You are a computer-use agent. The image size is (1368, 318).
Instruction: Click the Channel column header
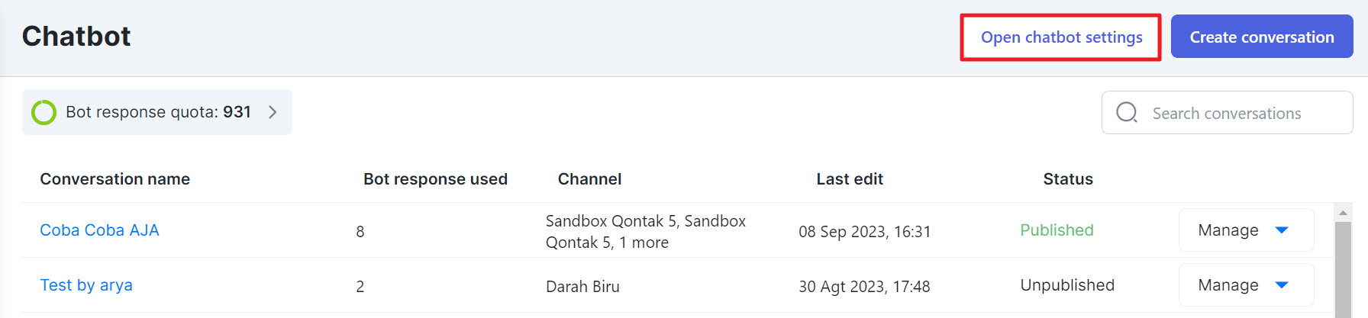[x=589, y=179]
